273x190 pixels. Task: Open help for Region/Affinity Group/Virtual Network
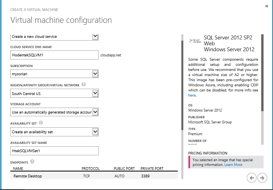tap(83, 84)
